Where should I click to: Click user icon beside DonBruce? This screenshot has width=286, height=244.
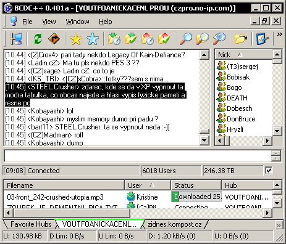tap(221, 118)
